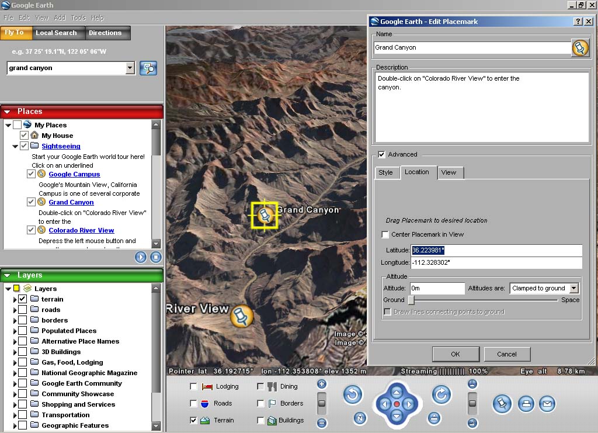Open the search history dropdown arrow
The width and height of the screenshot is (598, 433).
point(130,68)
